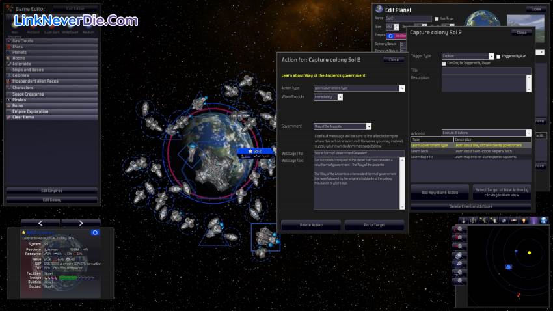Select the Learn Tech action row

point(471,151)
